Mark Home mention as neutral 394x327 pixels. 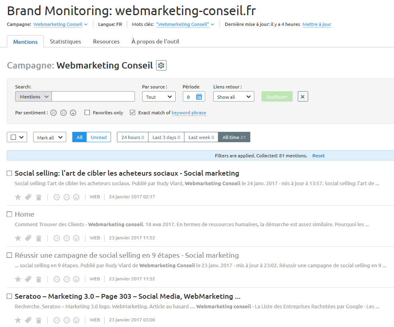coord(67,238)
